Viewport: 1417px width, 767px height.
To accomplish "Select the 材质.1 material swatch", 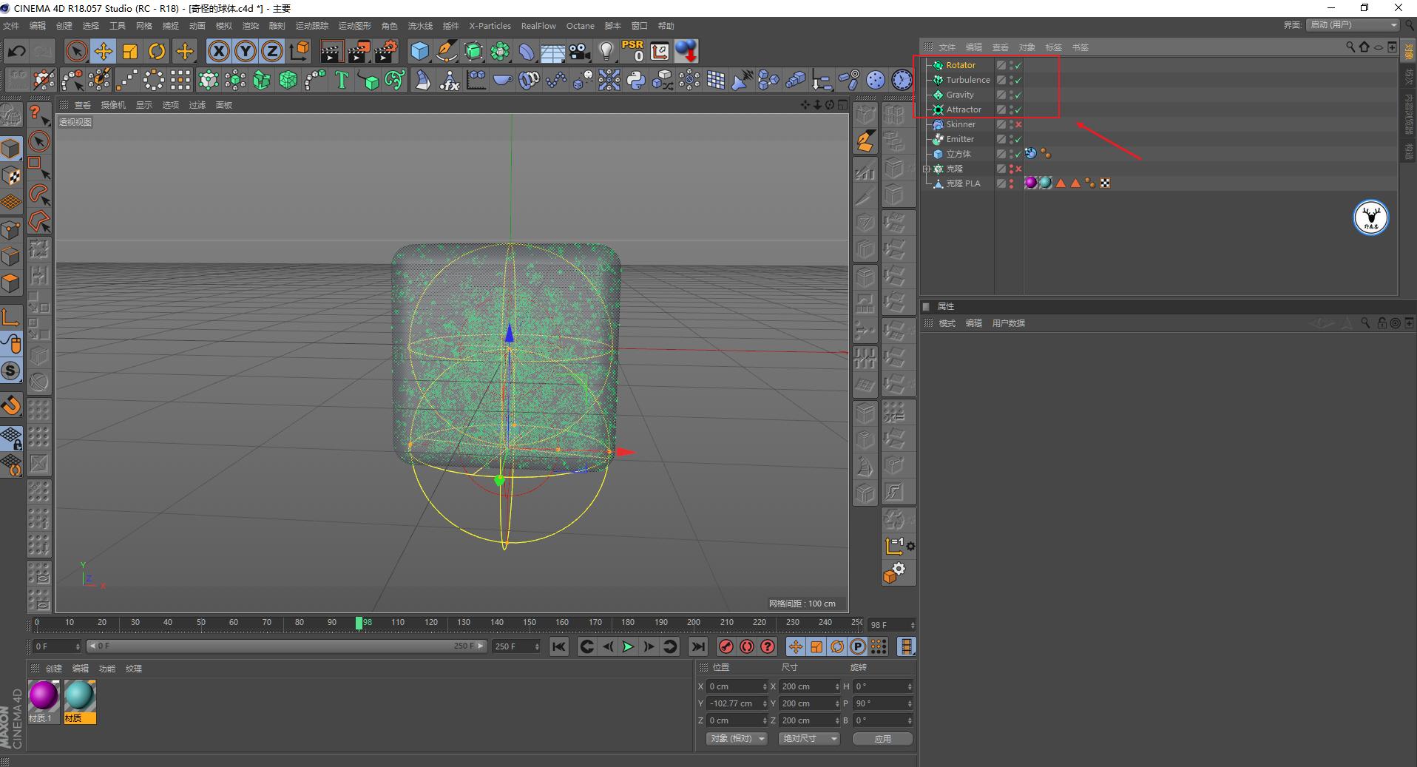I will (x=42, y=695).
